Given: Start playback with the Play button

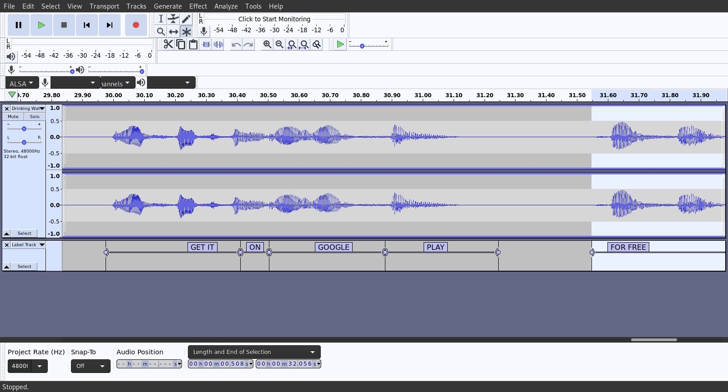Looking at the screenshot, I should [41, 25].
